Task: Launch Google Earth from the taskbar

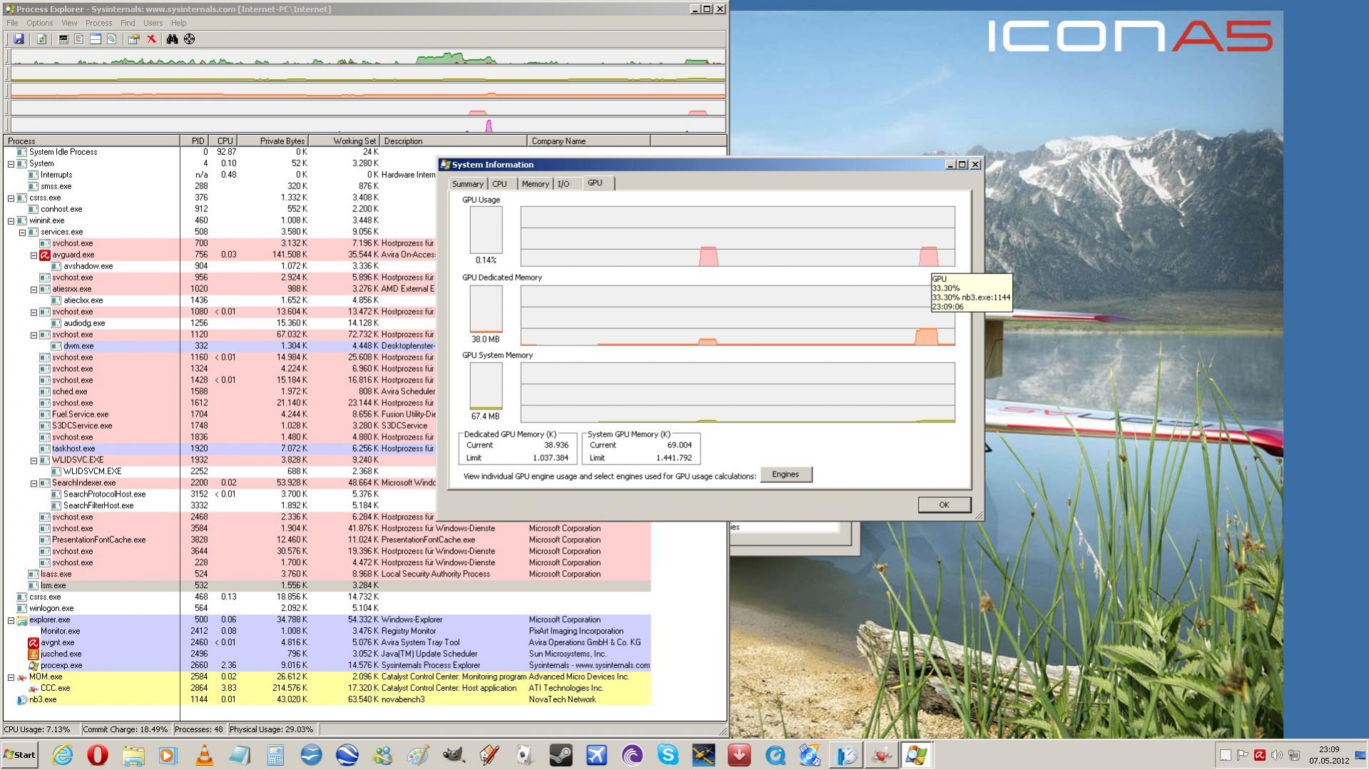Action: coord(347,755)
